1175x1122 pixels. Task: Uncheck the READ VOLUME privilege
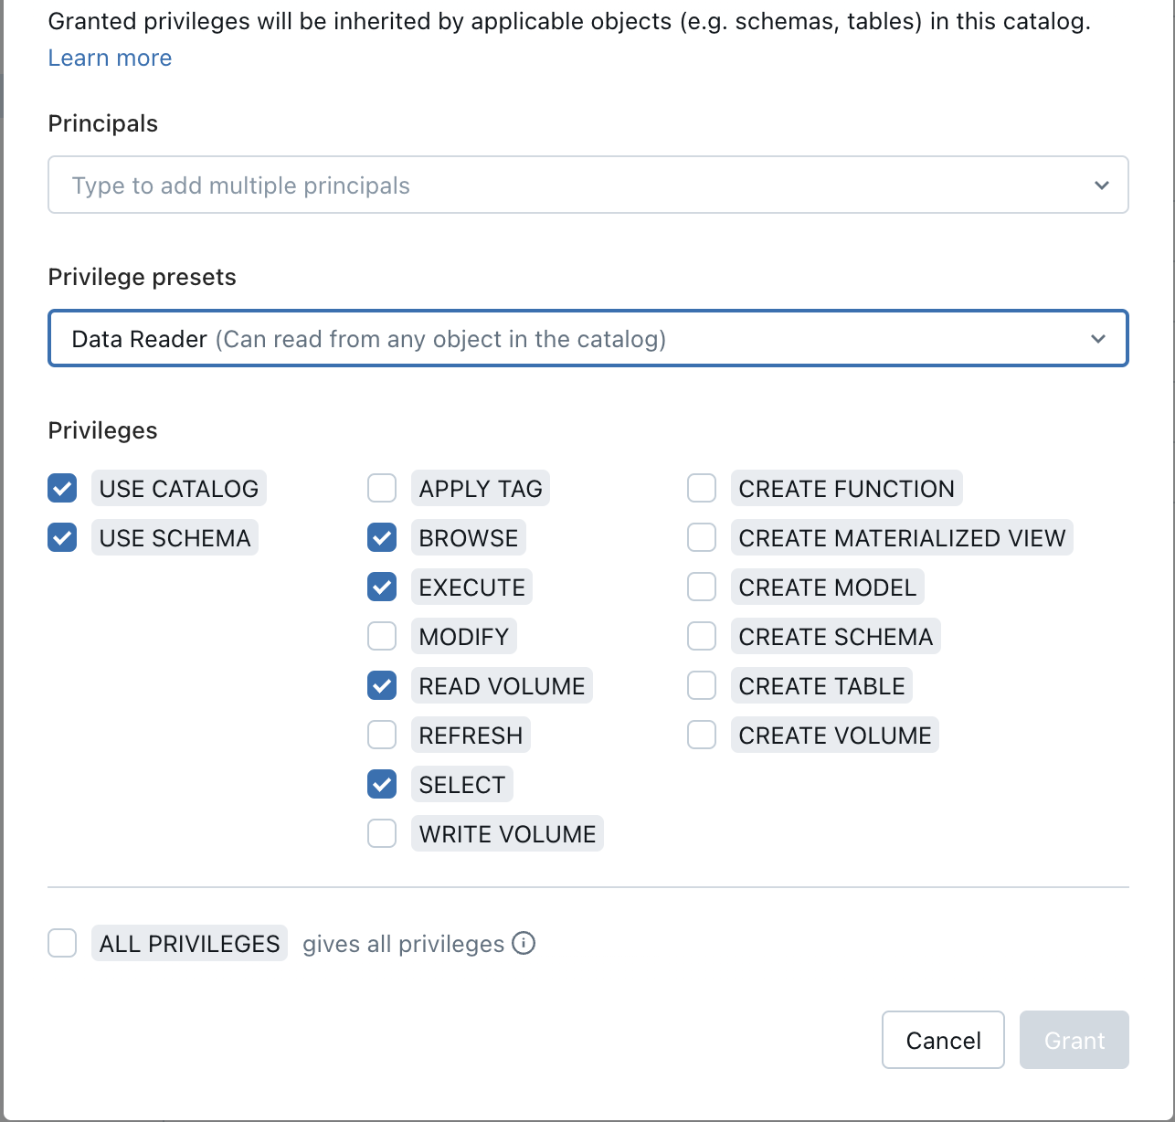pos(381,685)
